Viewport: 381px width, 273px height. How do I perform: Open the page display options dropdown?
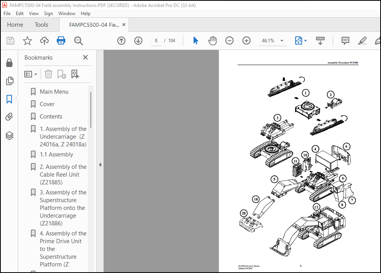(305, 40)
